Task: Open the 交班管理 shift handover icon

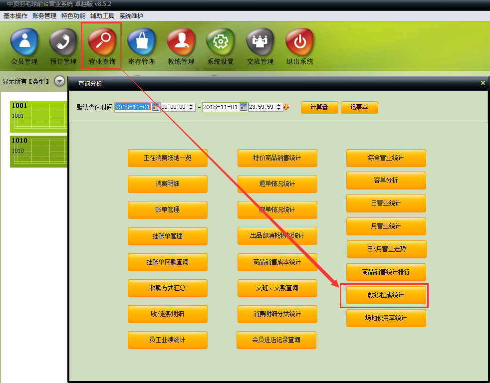Action: [x=260, y=42]
